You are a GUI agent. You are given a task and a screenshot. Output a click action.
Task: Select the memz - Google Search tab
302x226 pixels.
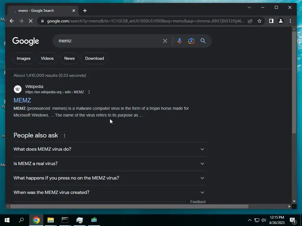click(42, 11)
